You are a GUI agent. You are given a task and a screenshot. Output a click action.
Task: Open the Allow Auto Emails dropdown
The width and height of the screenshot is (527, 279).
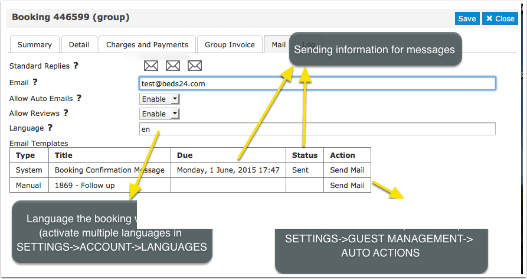(160, 99)
